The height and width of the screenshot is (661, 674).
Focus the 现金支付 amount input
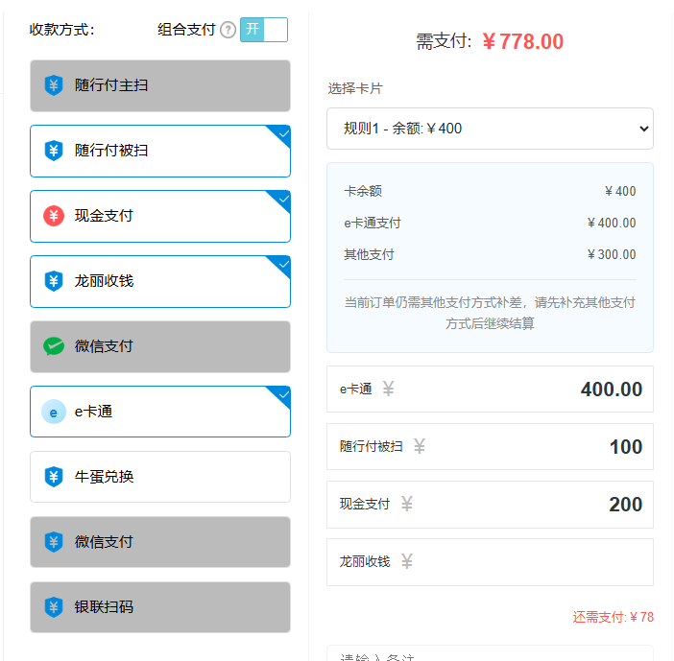538,505
